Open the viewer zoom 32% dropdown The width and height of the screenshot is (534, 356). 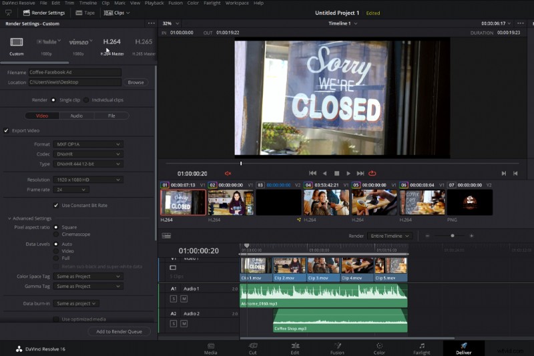[x=171, y=23]
